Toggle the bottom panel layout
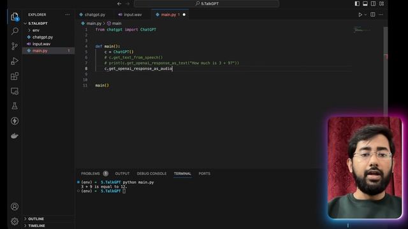 click(365, 3)
